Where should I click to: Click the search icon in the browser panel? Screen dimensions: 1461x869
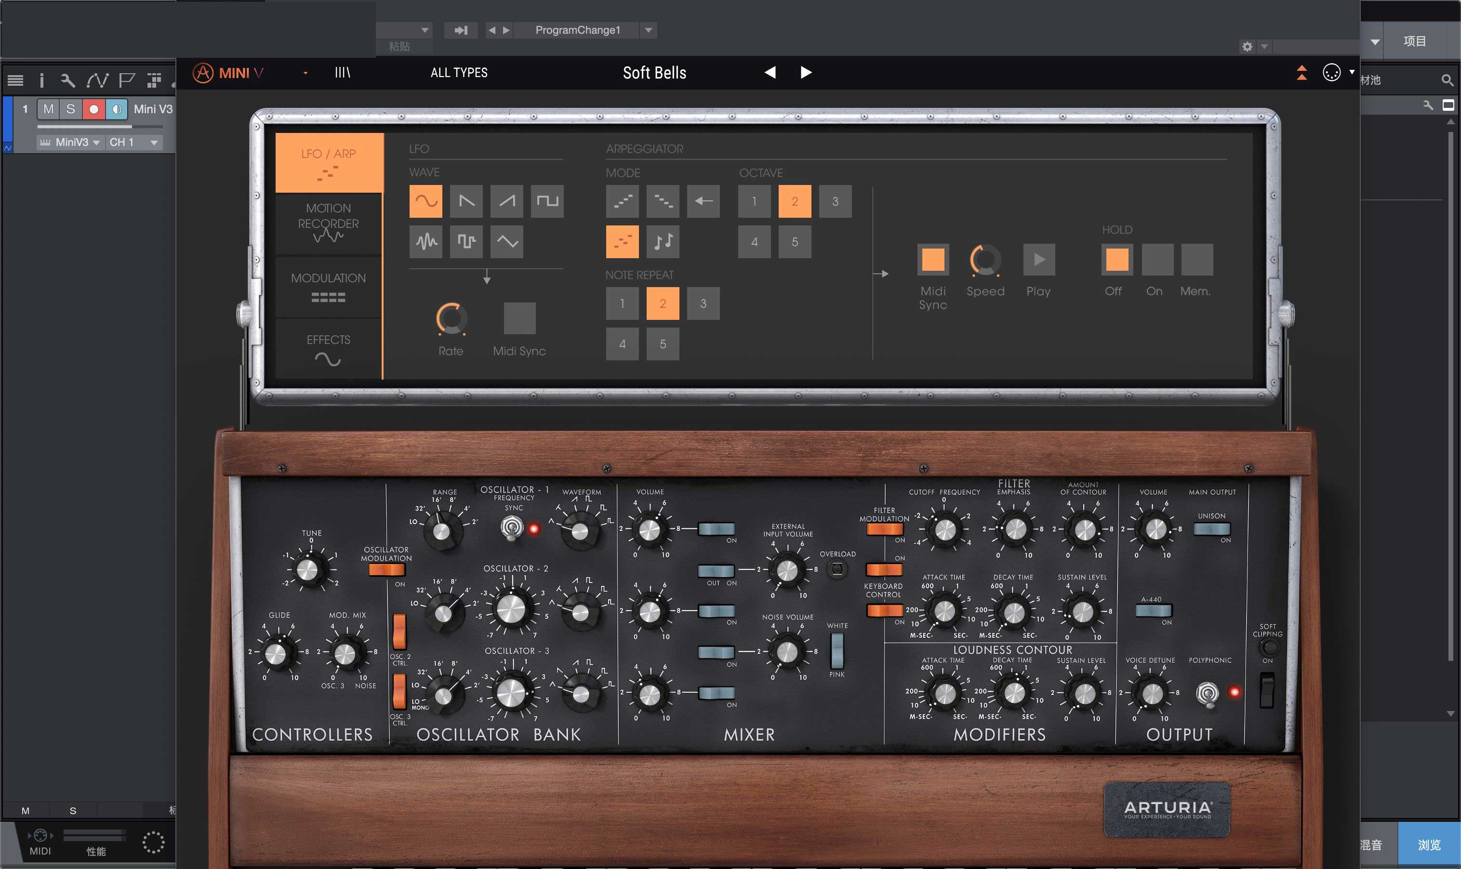[x=1447, y=79]
